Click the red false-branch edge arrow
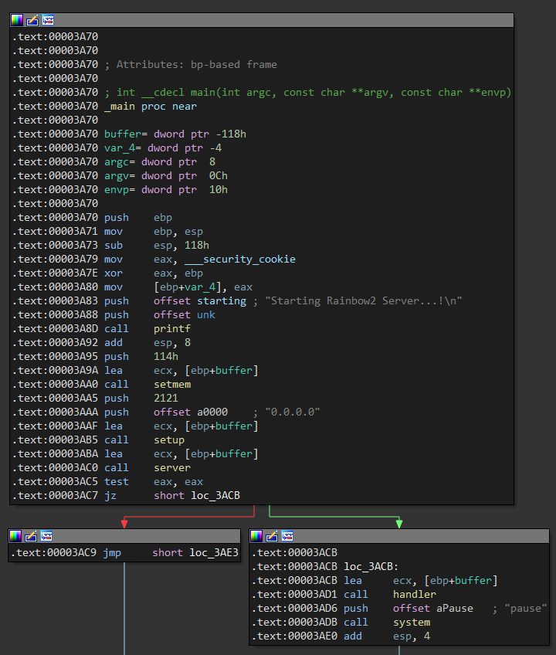This screenshot has height=655, width=556. 124,524
